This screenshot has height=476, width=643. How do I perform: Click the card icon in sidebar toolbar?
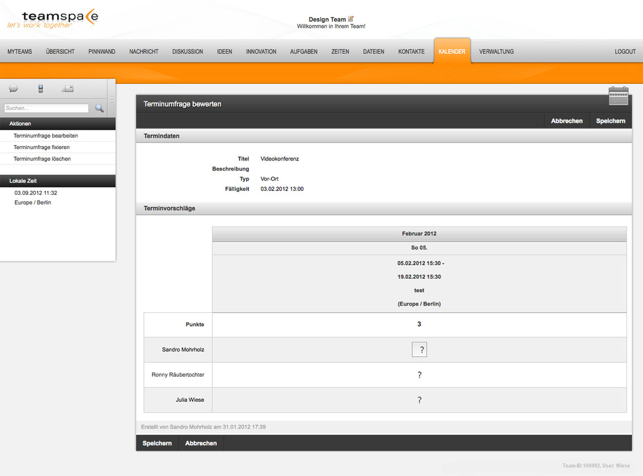tap(67, 88)
